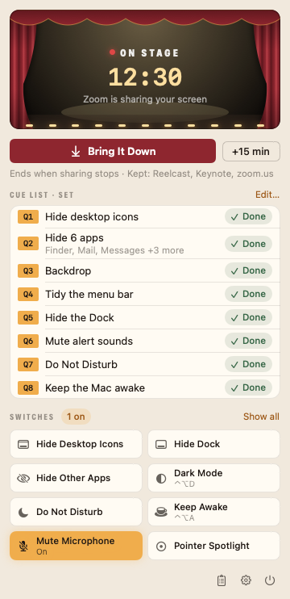
Task: Click the CUE LIST · SET heading
Action: coord(42,195)
